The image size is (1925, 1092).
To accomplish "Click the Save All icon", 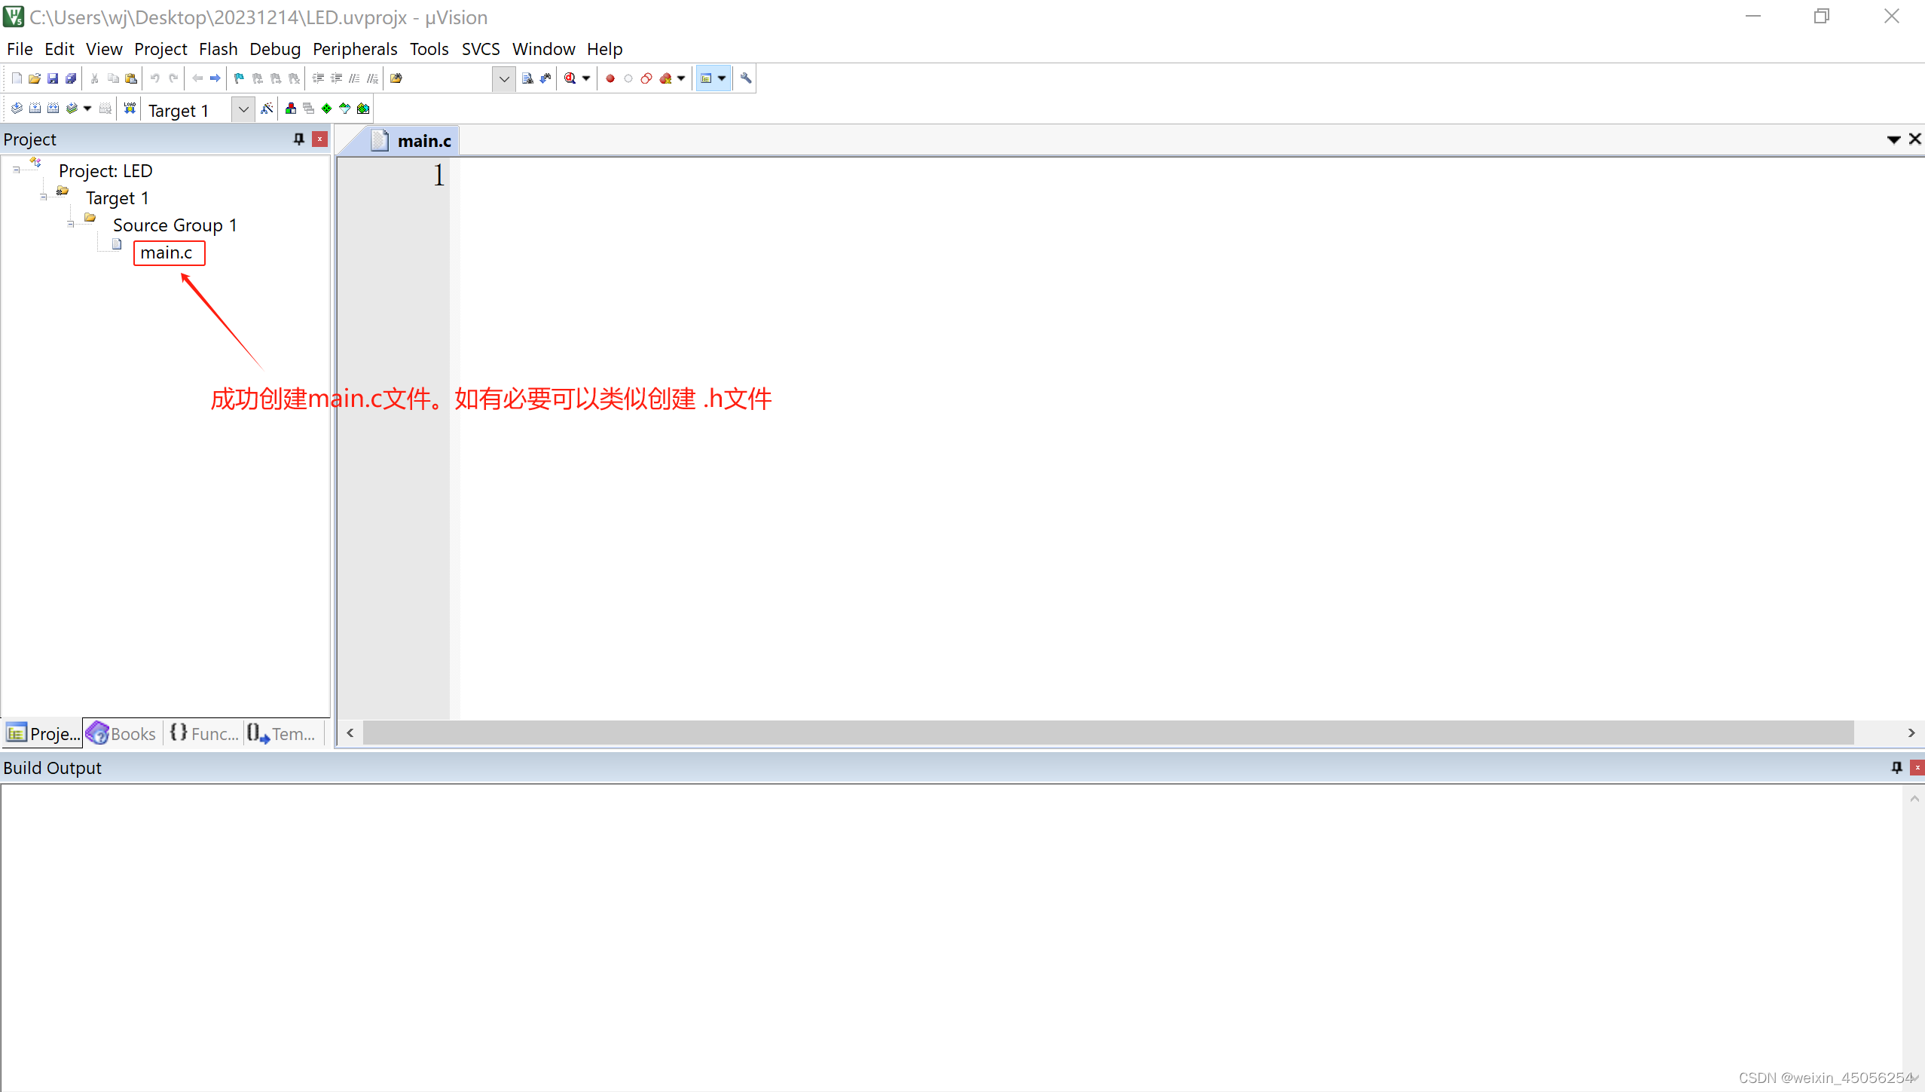I will [71, 78].
